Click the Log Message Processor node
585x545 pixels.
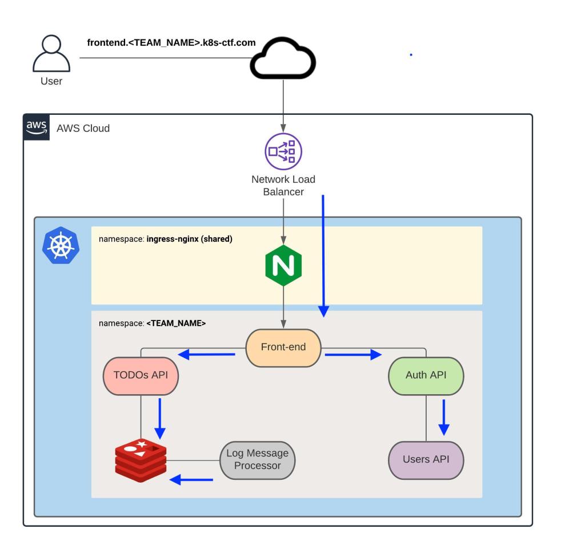[x=258, y=460]
